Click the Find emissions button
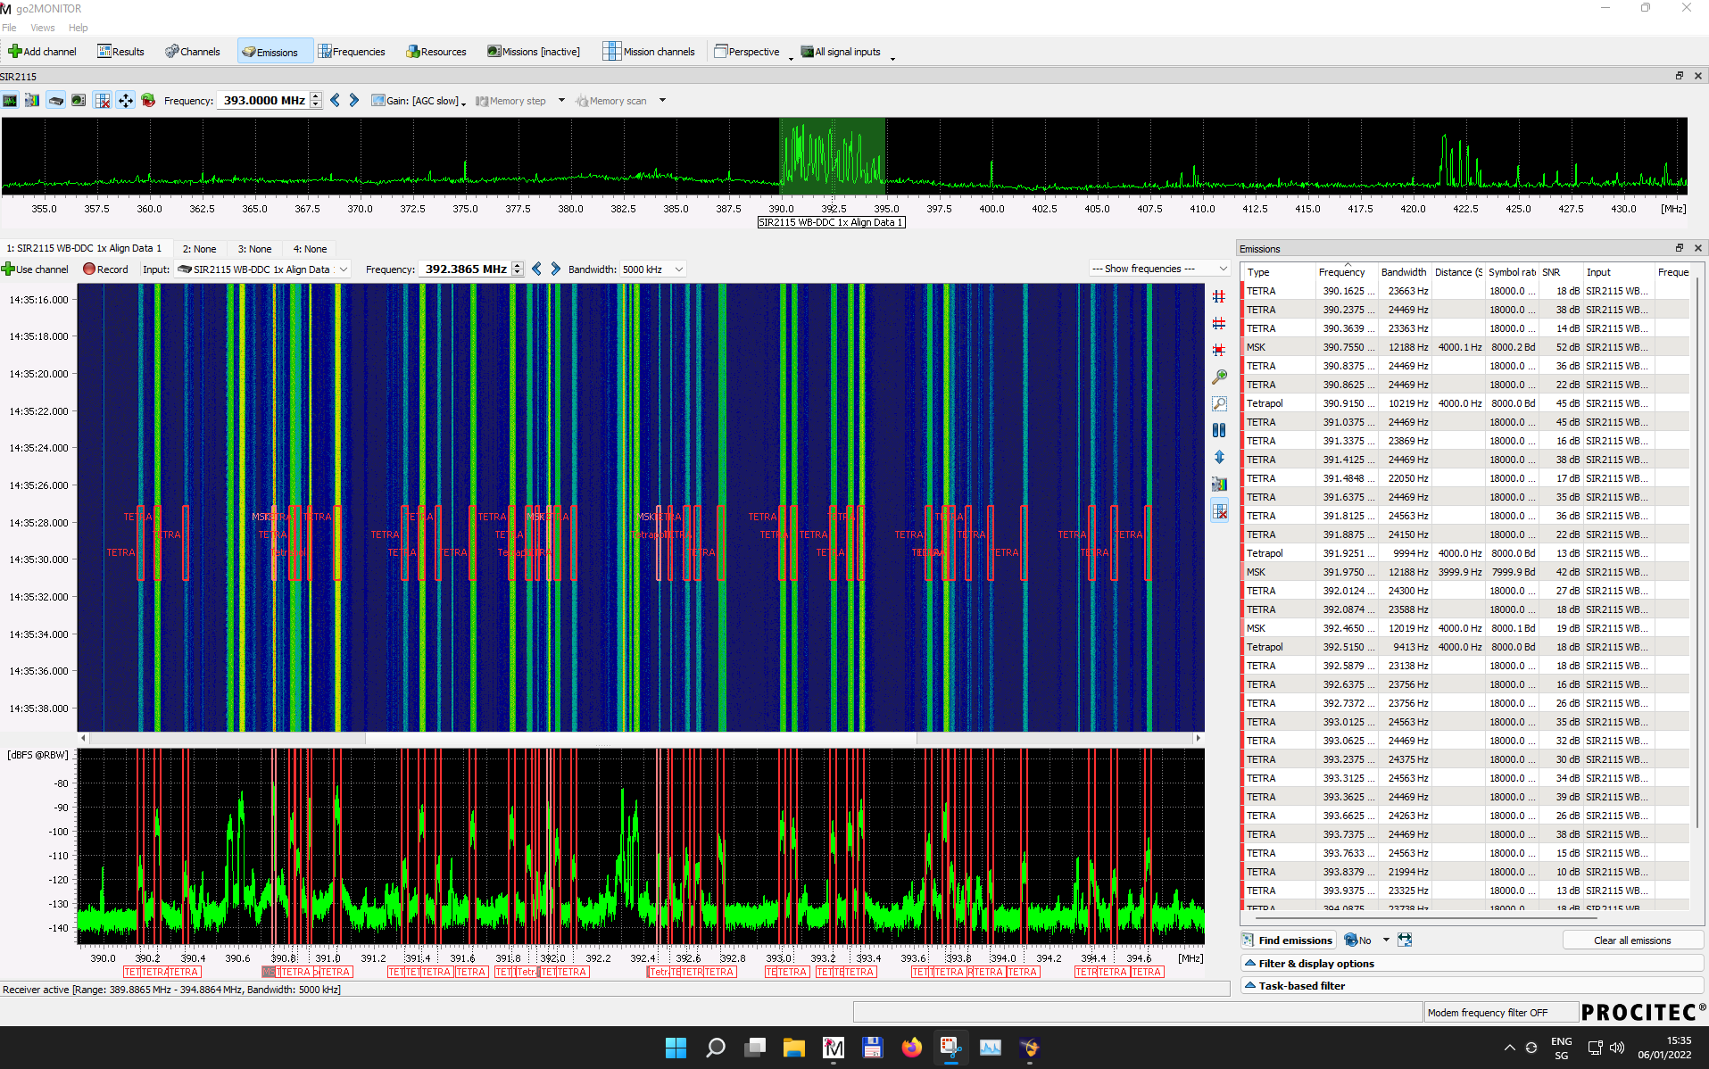Image resolution: width=1709 pixels, height=1069 pixels. tap(1287, 941)
